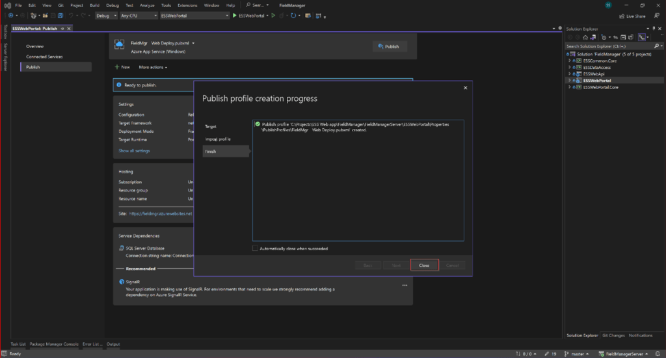Switch to the Output tab

coord(113,344)
